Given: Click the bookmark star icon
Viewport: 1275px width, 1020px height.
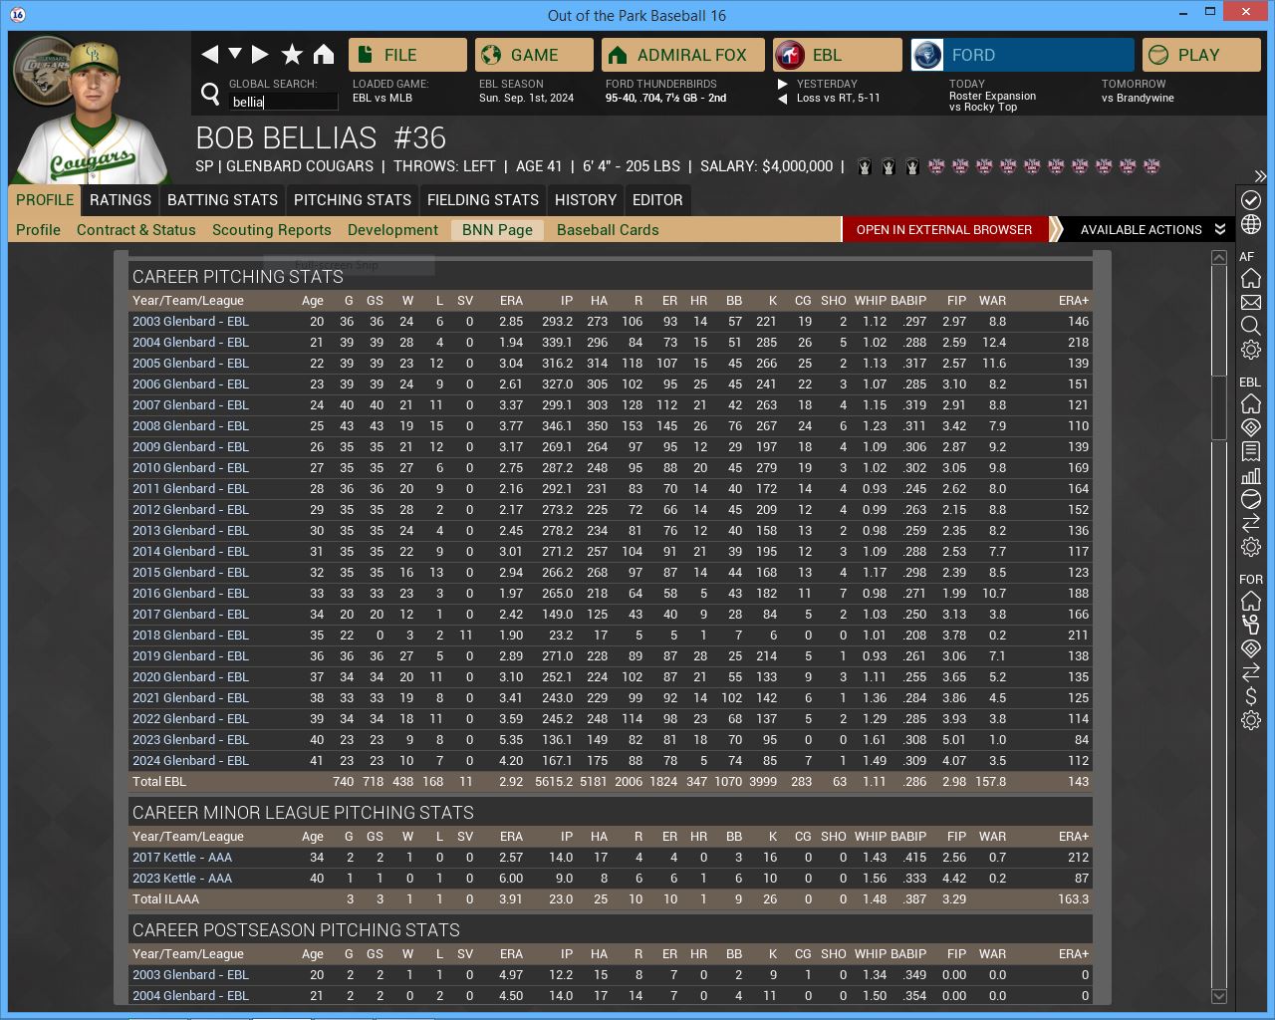Looking at the screenshot, I should pos(292,55).
